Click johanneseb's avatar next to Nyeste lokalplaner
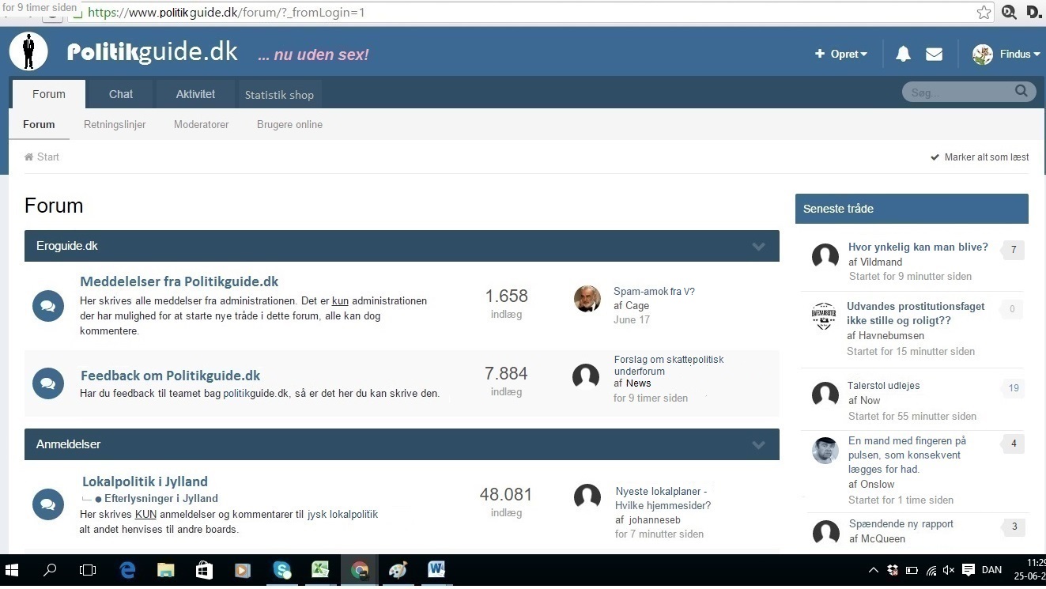This screenshot has height=589, width=1046. [587, 496]
